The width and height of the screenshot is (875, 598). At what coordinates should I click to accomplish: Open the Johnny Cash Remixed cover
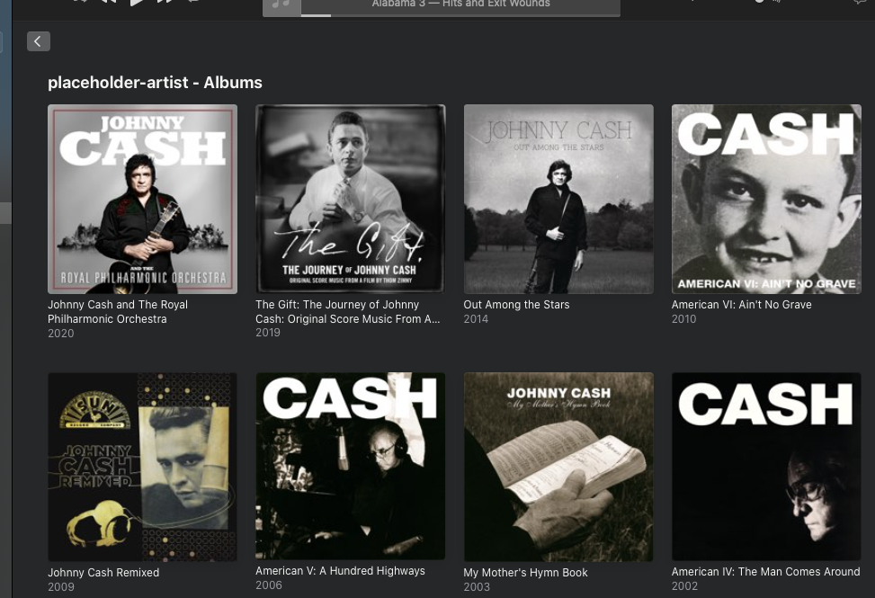tap(142, 467)
